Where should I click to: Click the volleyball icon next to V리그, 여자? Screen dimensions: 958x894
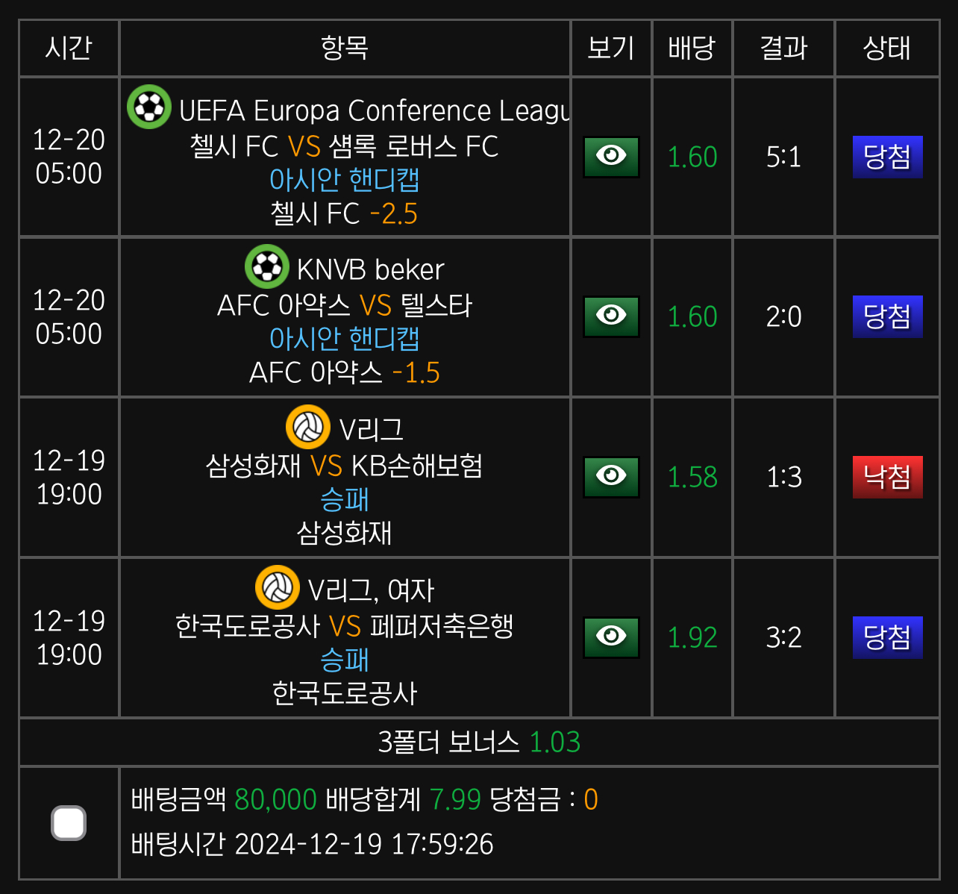(278, 587)
